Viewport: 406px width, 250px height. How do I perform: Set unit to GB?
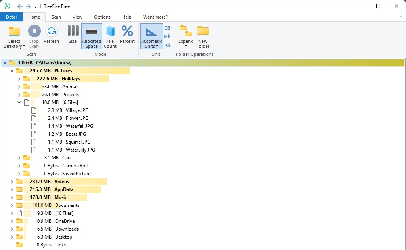pyautogui.click(x=167, y=28)
